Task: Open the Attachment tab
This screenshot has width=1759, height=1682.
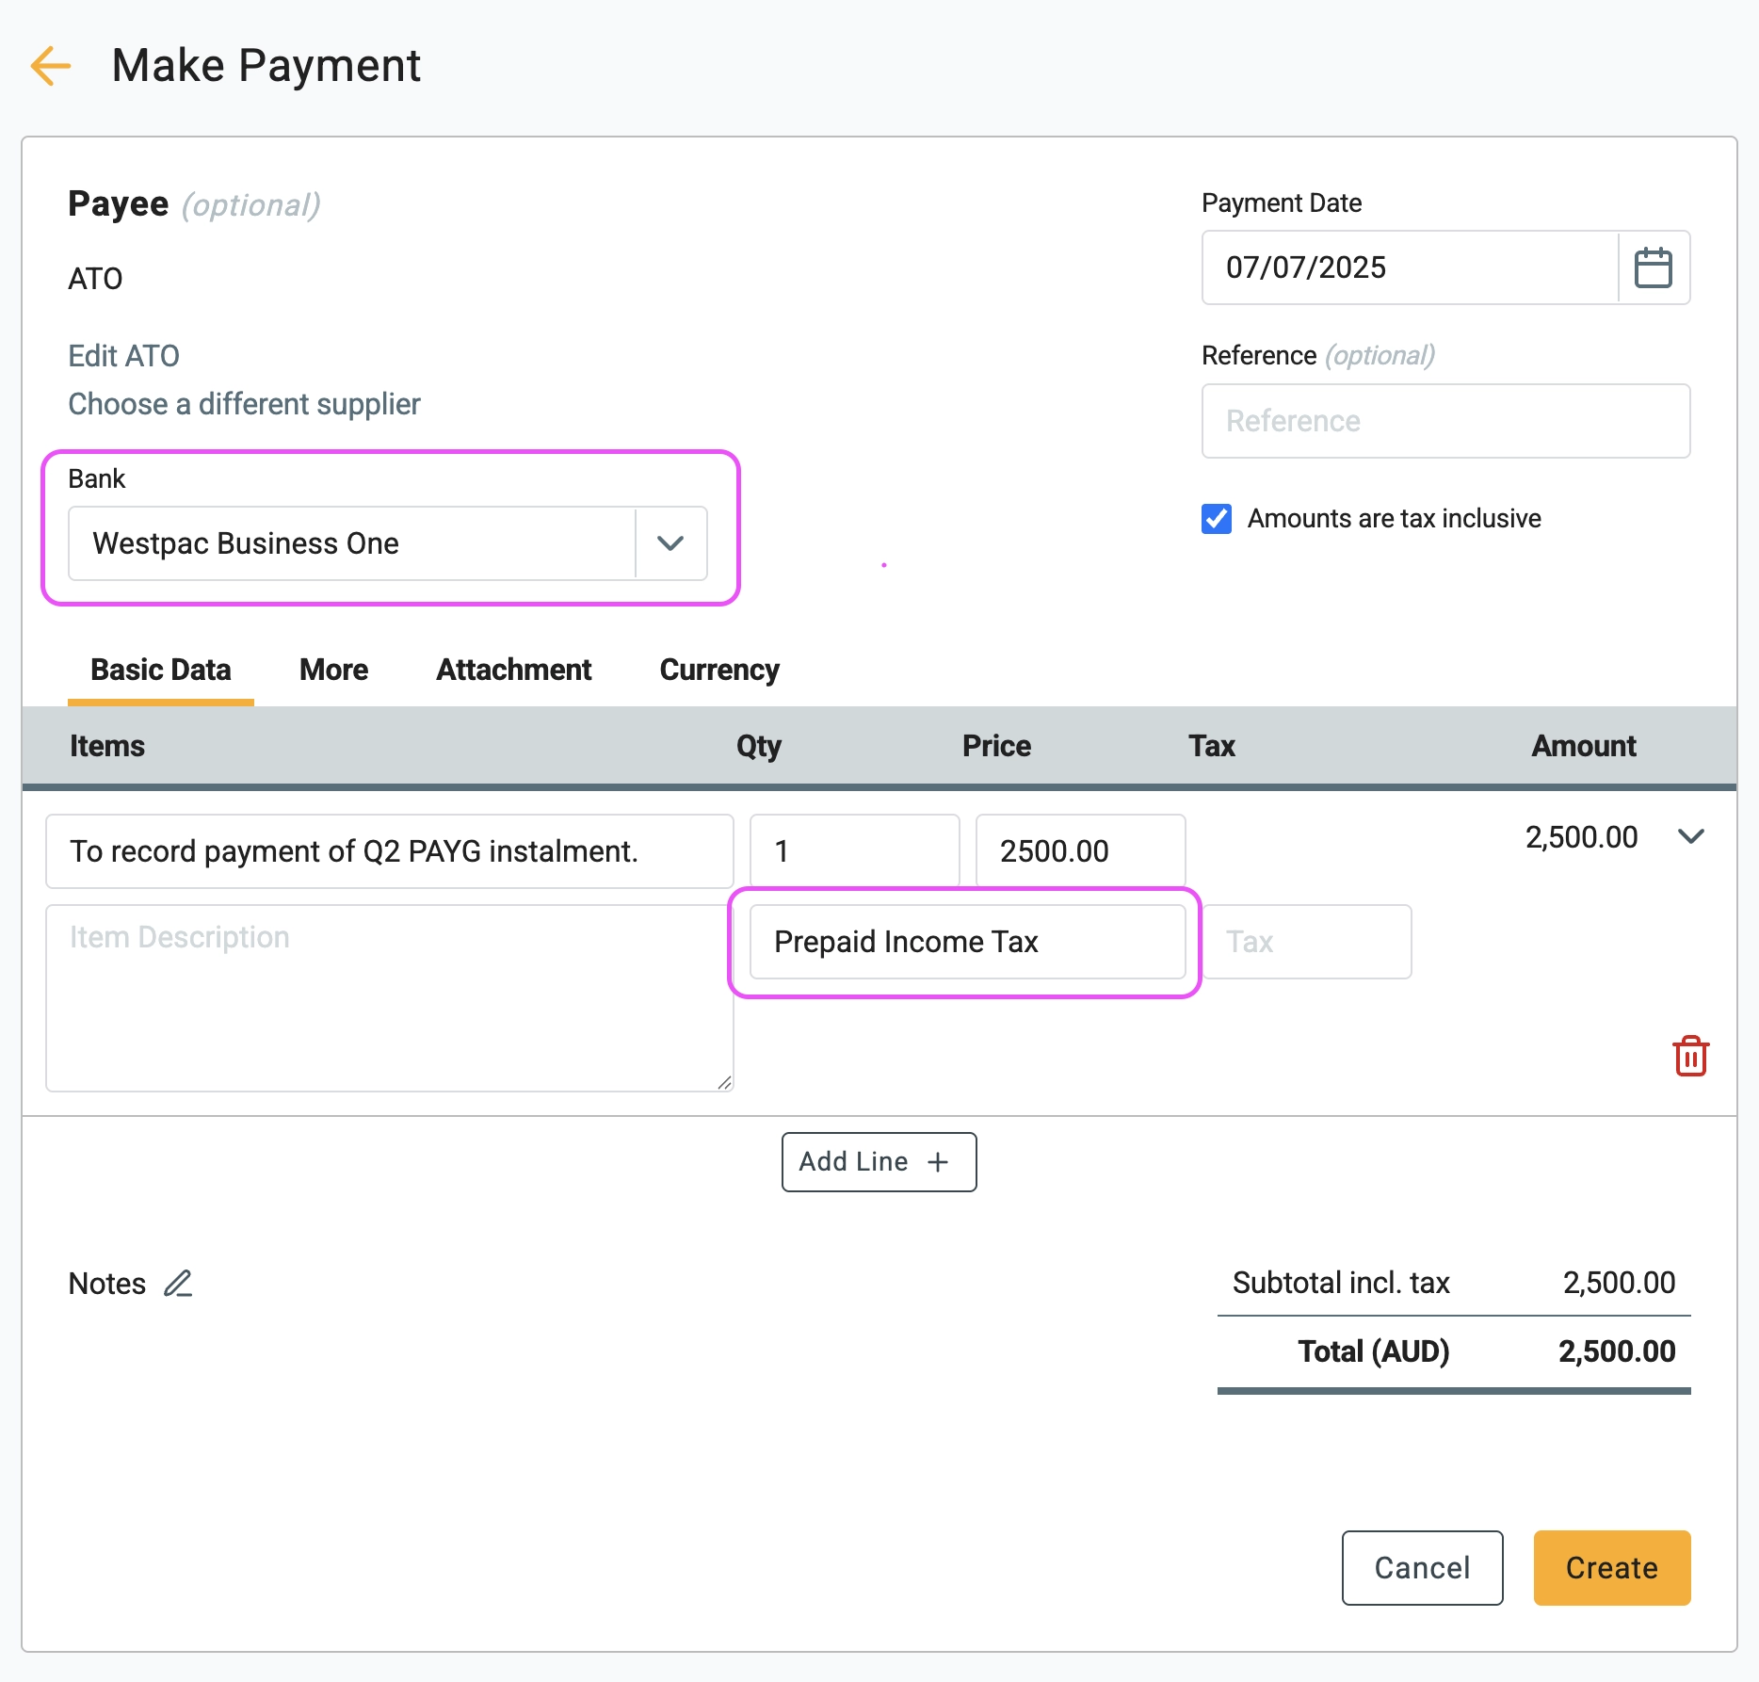Action: (513, 670)
